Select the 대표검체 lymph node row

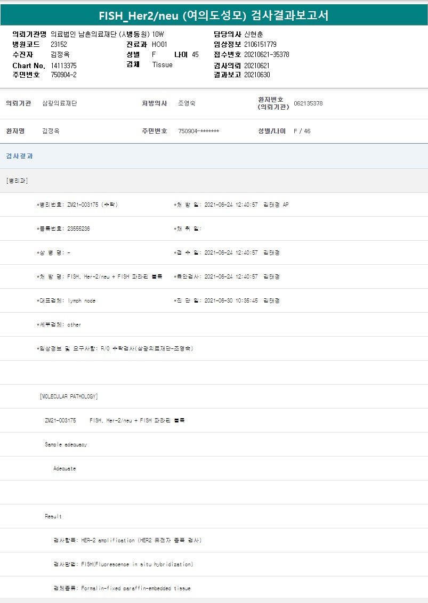[66, 300]
